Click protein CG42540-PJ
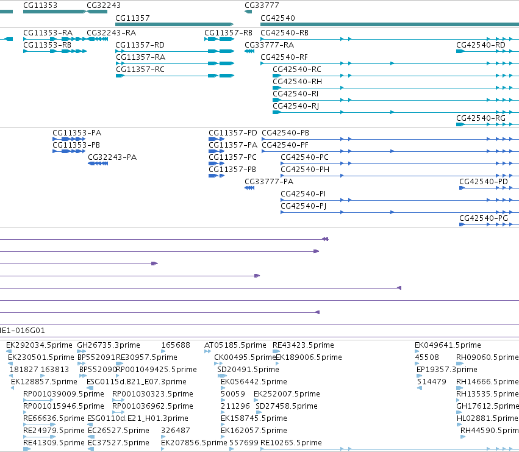The image size is (519, 452). [304, 207]
